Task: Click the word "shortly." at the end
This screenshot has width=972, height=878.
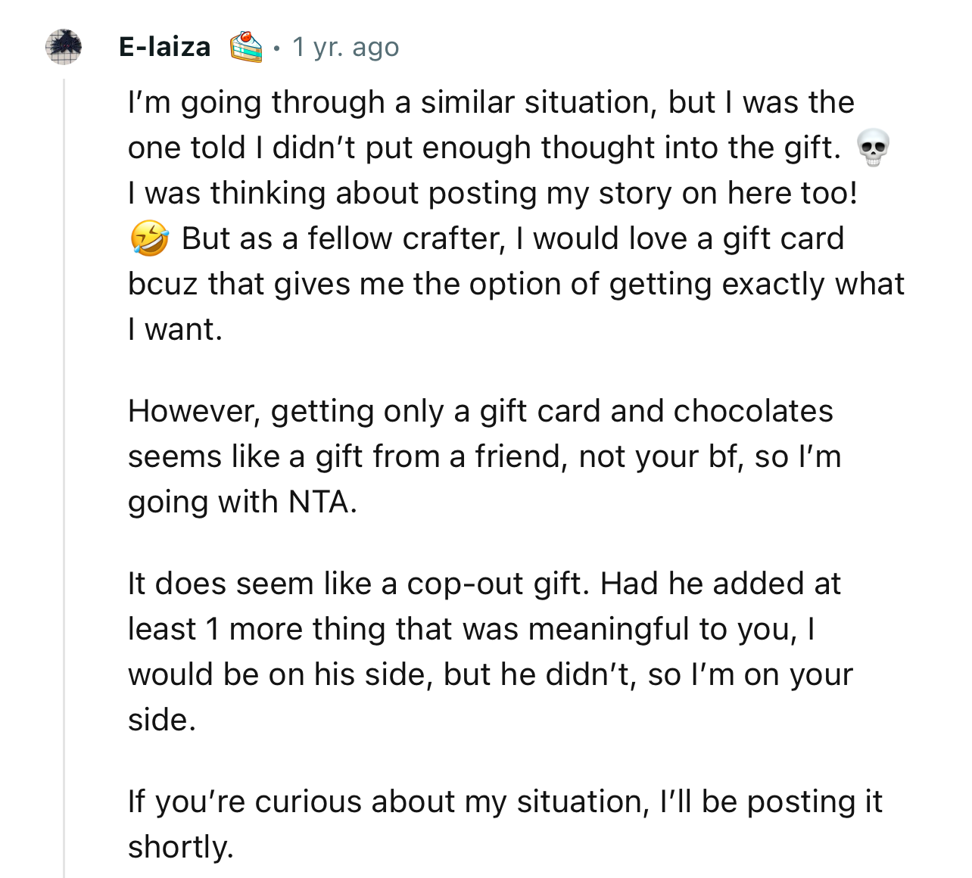Action: click(181, 847)
